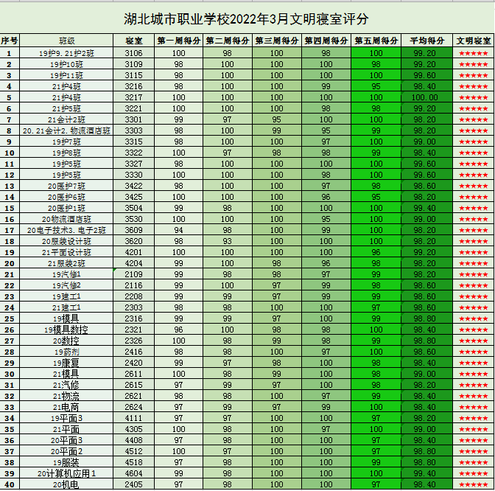Click room number 2316
Image resolution: width=495 pixels, height=491 pixels.
(x=133, y=318)
